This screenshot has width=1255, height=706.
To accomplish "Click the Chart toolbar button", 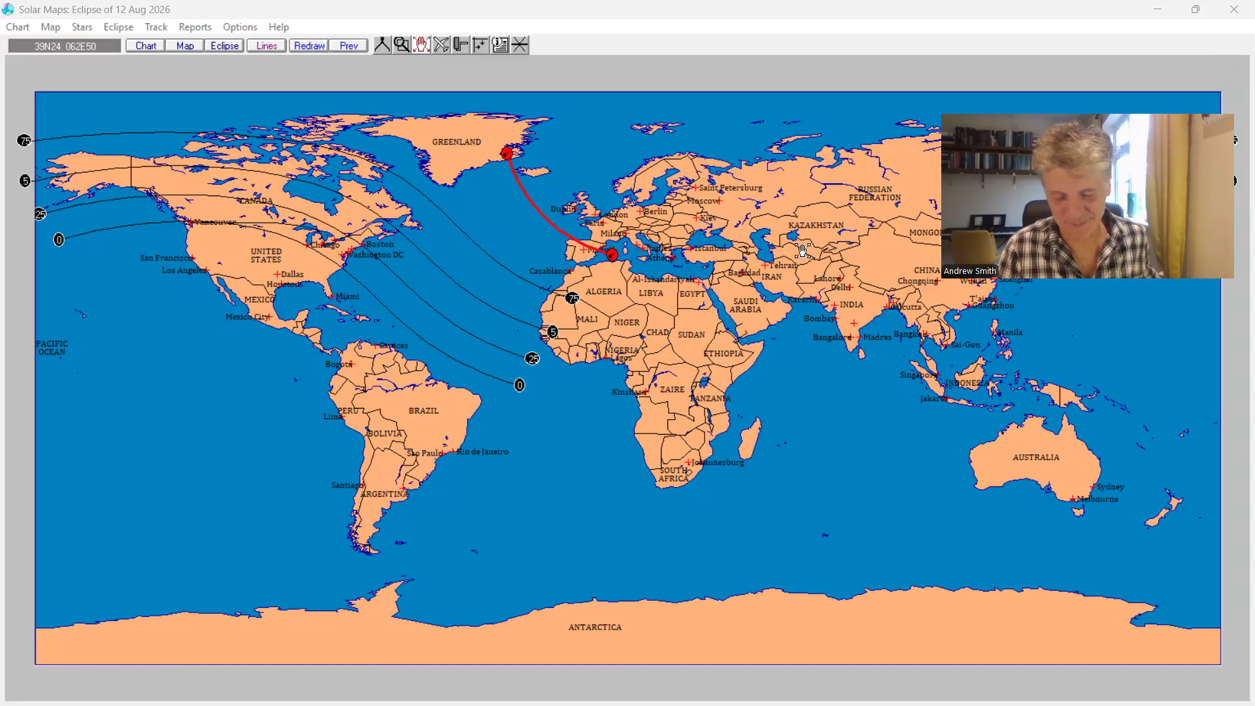I will (x=146, y=46).
